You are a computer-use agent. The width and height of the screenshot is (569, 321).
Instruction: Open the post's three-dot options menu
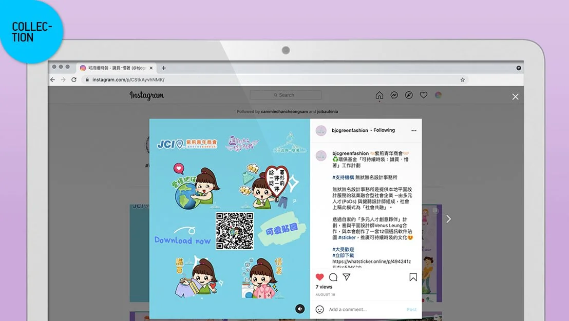[x=414, y=131]
